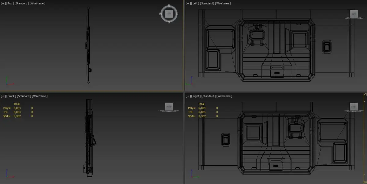Click the Tris count 6,084 in Right viewport
Viewport: 367px width, 184px height.
point(202,112)
